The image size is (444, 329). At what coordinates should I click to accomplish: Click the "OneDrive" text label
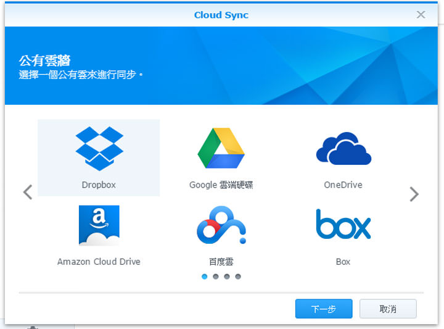point(343,185)
